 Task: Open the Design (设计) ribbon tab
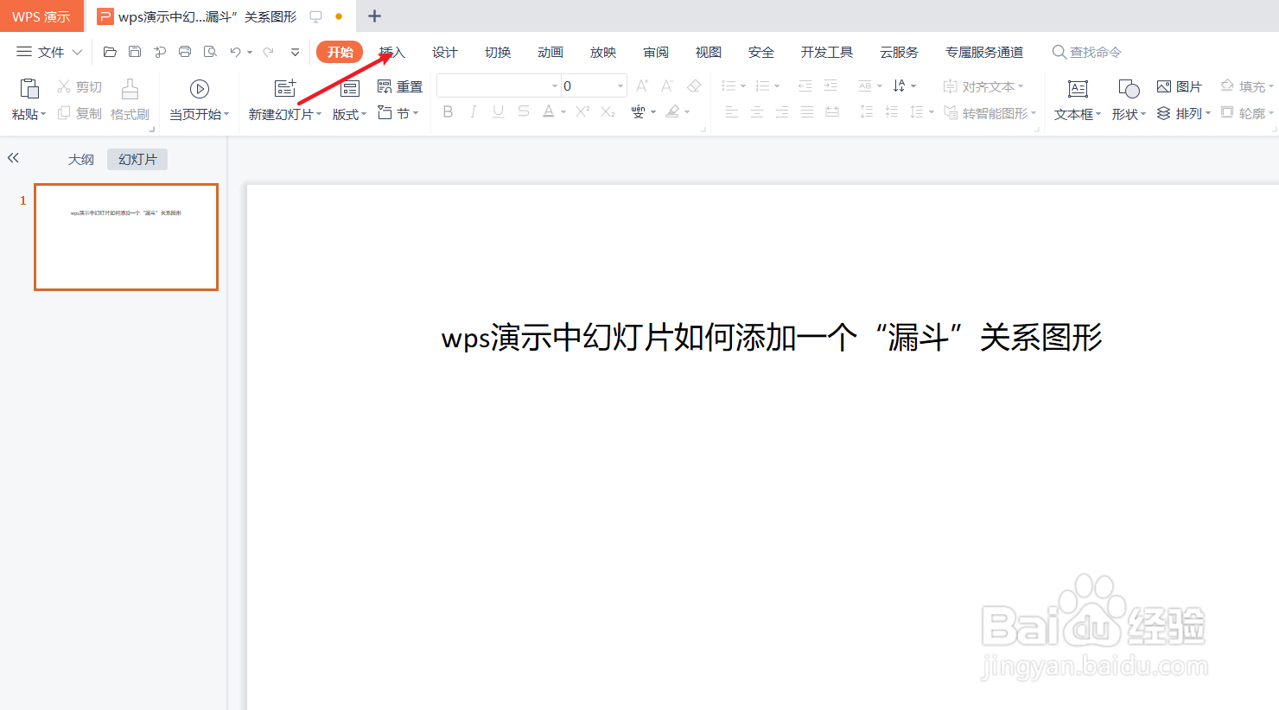click(x=444, y=52)
